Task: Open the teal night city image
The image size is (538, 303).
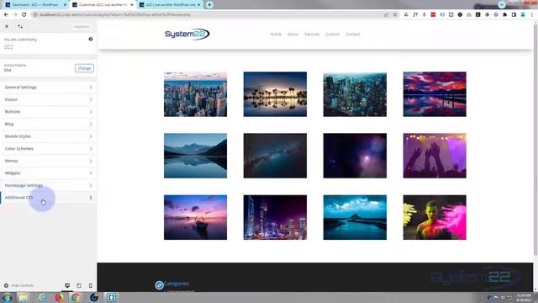Action: 355,94
